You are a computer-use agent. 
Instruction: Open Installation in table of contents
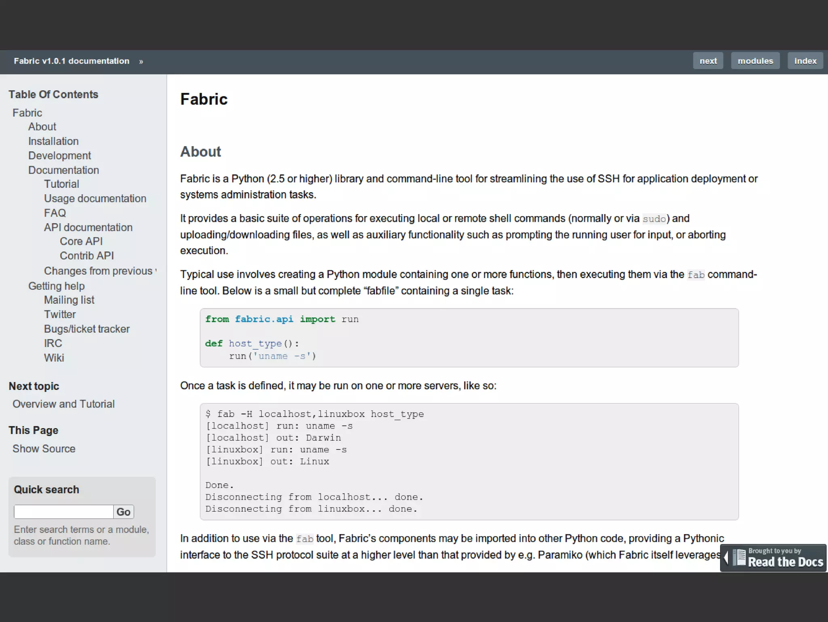pos(53,141)
